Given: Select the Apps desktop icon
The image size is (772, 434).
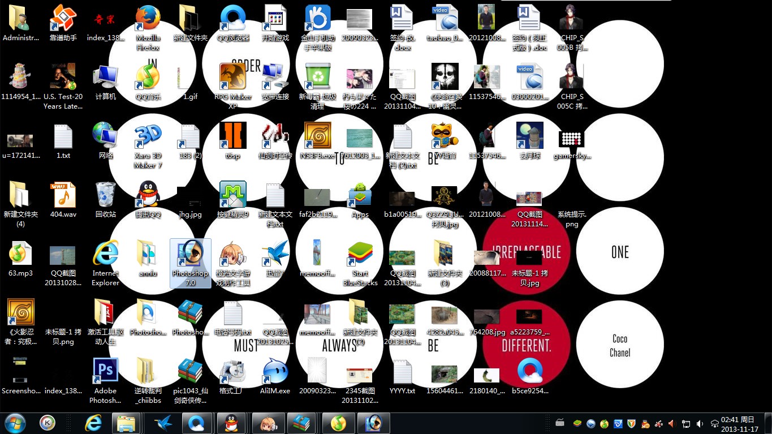Looking at the screenshot, I should tap(360, 200).
